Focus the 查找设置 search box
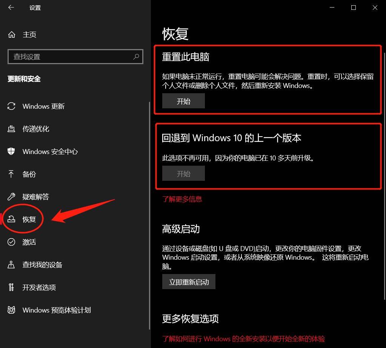This screenshot has width=386, height=348. pos(75,57)
